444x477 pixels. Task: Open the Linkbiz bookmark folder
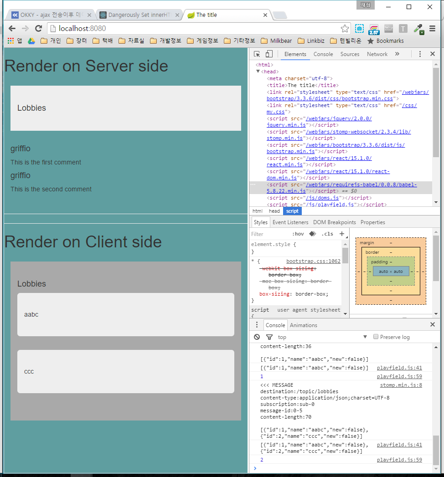click(x=311, y=41)
